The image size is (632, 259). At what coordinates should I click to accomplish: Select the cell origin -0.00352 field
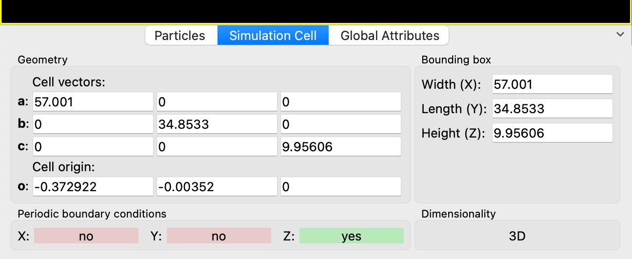pos(217,187)
